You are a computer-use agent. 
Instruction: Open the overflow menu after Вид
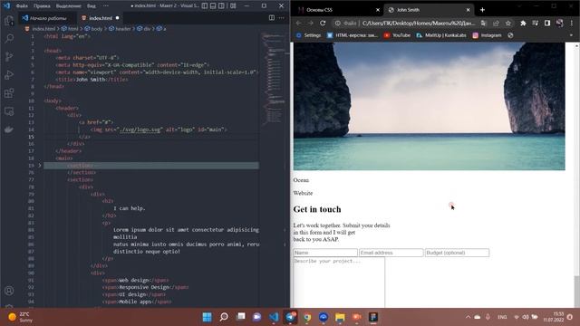106,6
